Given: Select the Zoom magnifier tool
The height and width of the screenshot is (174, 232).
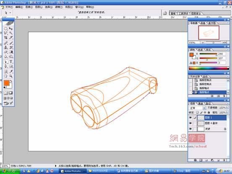Looking at the screenshot, I should pos(11,76).
